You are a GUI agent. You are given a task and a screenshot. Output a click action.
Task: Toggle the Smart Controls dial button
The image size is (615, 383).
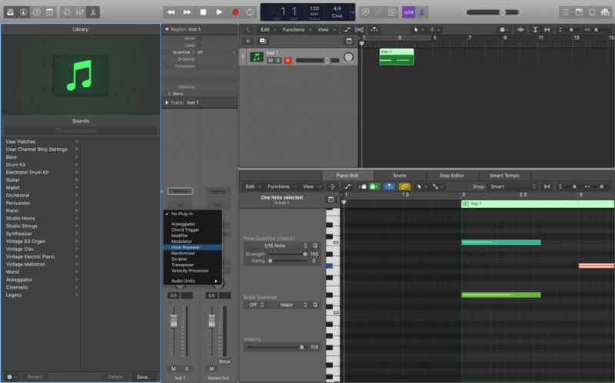point(67,12)
